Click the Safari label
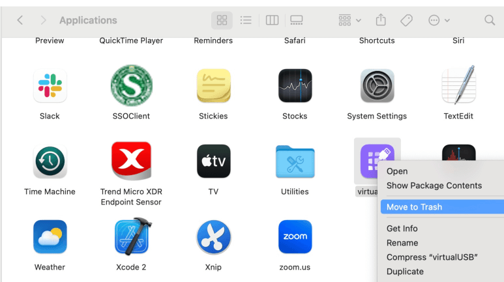 (295, 41)
